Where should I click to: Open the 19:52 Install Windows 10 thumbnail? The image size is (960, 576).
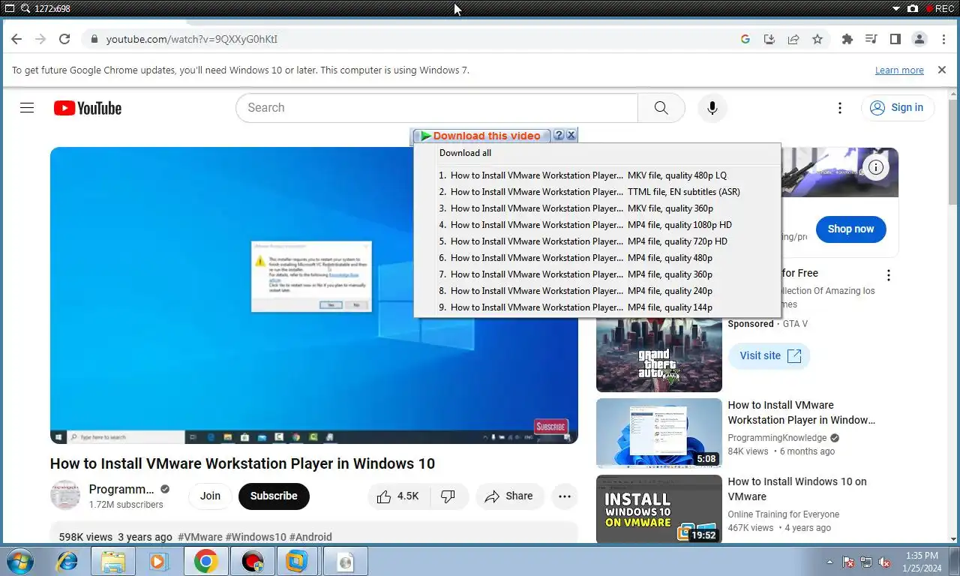tap(658, 509)
